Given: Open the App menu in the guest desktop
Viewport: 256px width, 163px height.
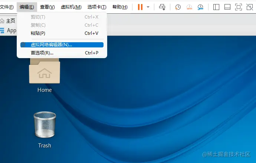Looking at the screenshot, I should tap(8, 31).
